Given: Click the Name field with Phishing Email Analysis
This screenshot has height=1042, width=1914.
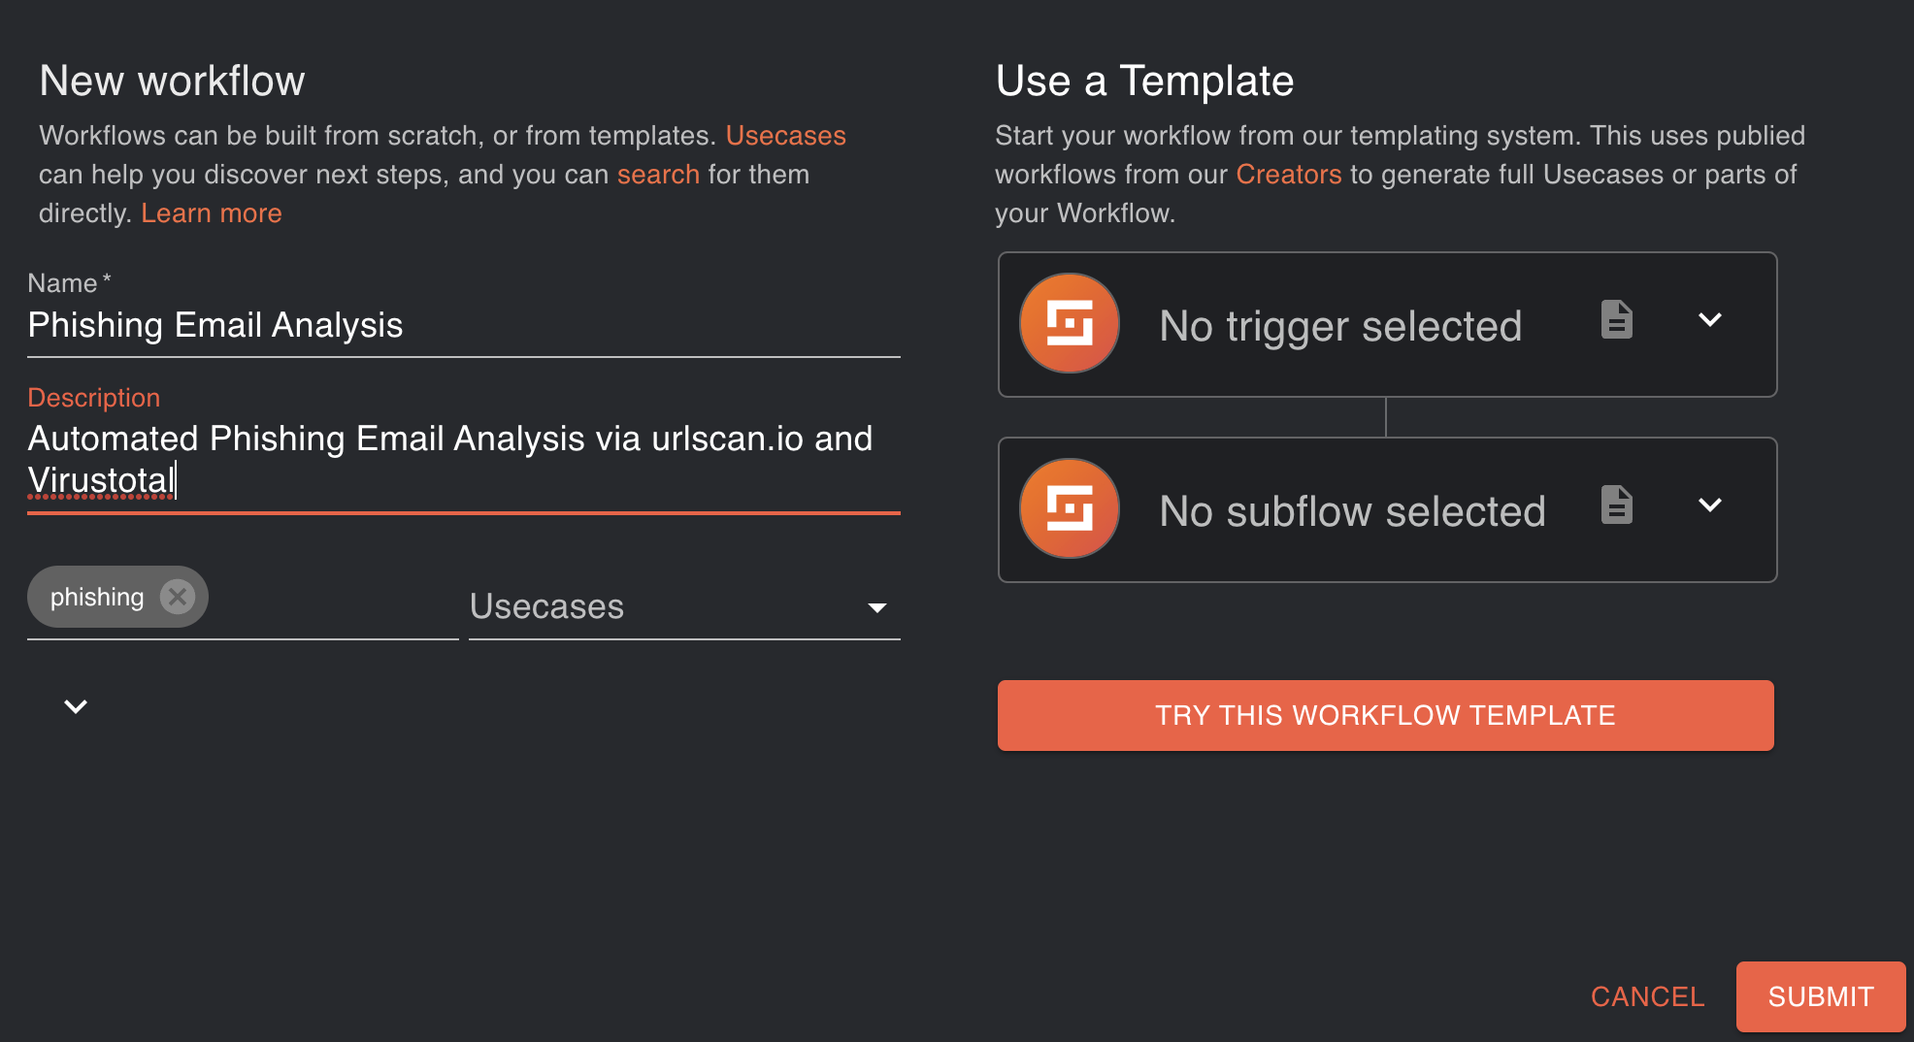Looking at the screenshot, I should pyautogui.click(x=462, y=326).
